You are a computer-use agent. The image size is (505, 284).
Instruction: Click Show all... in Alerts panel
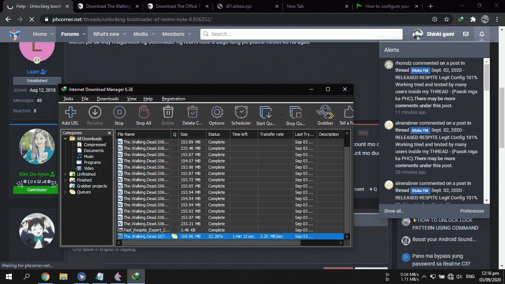pyautogui.click(x=394, y=211)
